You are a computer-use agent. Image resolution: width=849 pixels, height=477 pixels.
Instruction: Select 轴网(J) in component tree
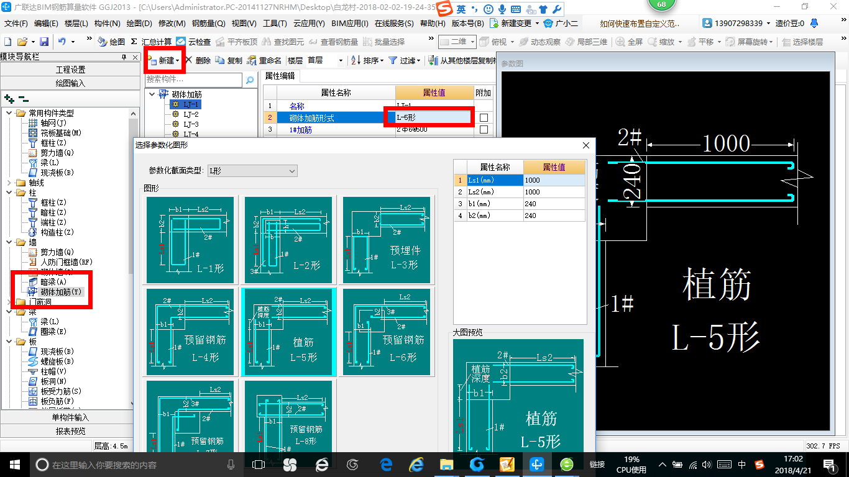[48, 123]
